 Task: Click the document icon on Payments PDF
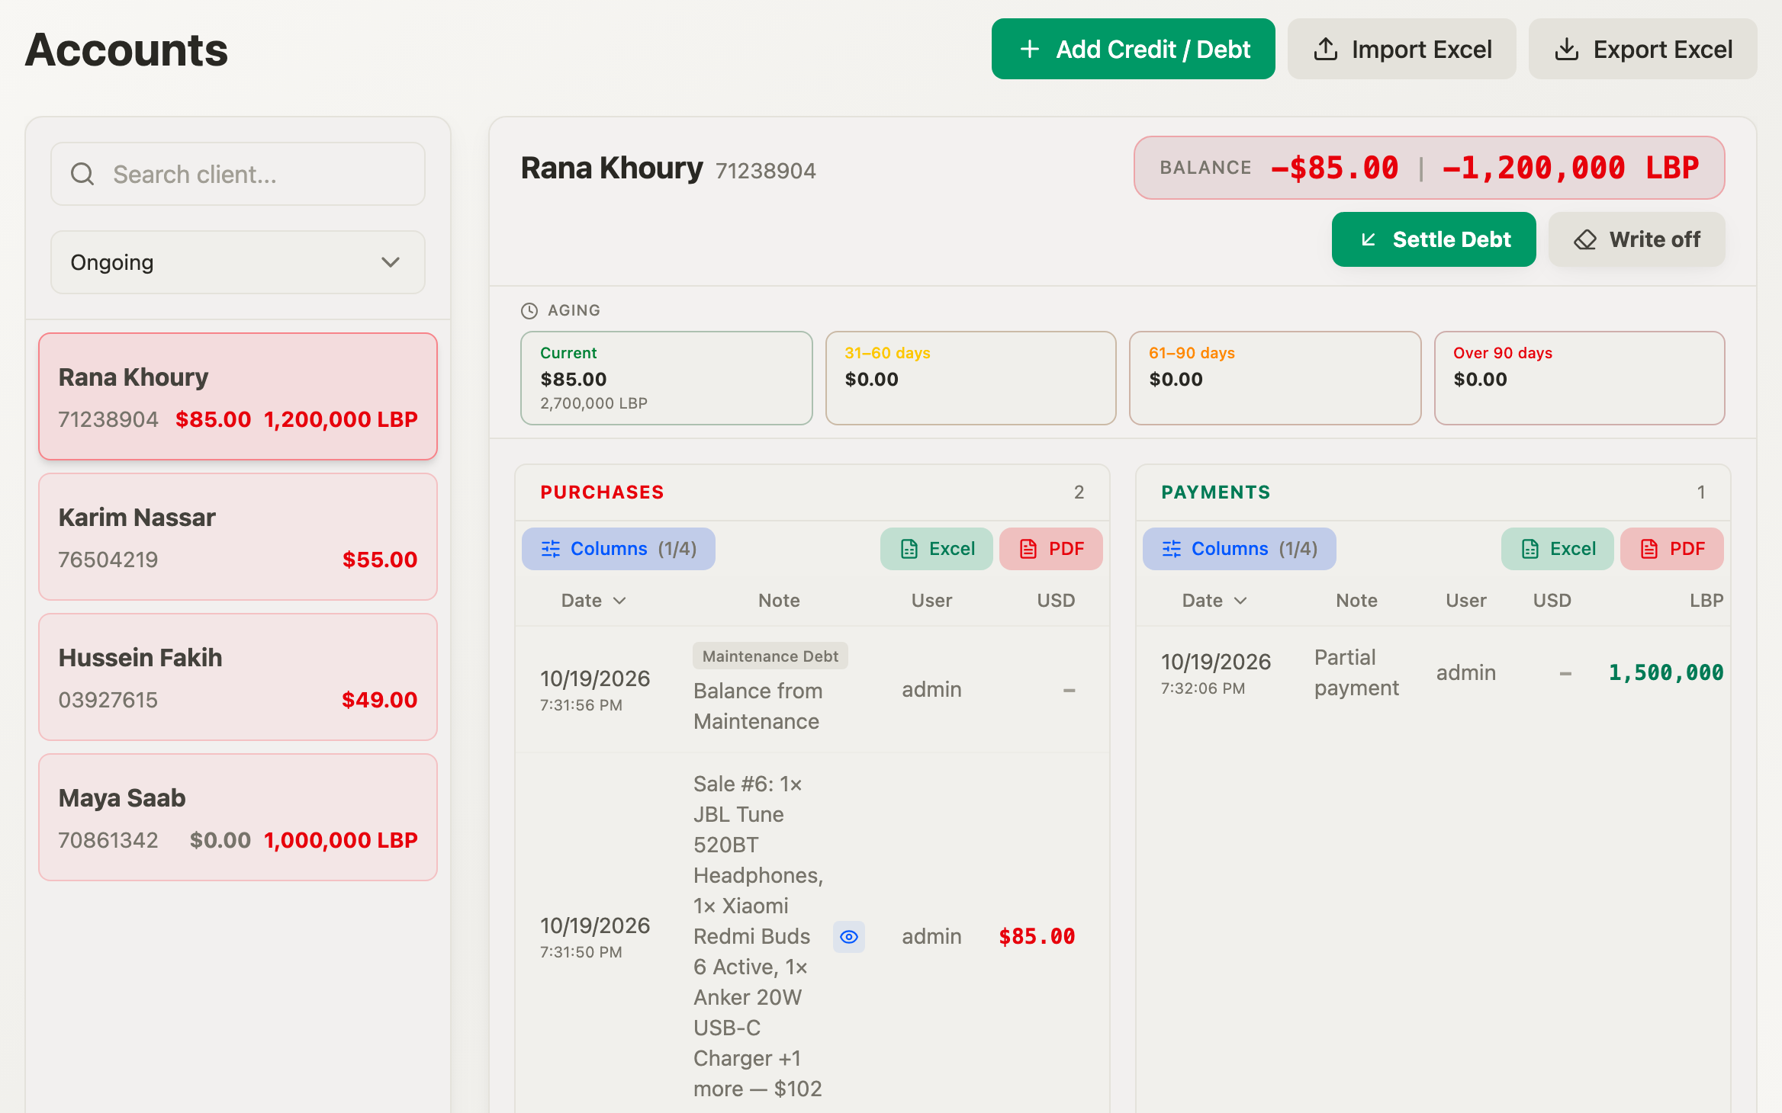pos(1649,549)
